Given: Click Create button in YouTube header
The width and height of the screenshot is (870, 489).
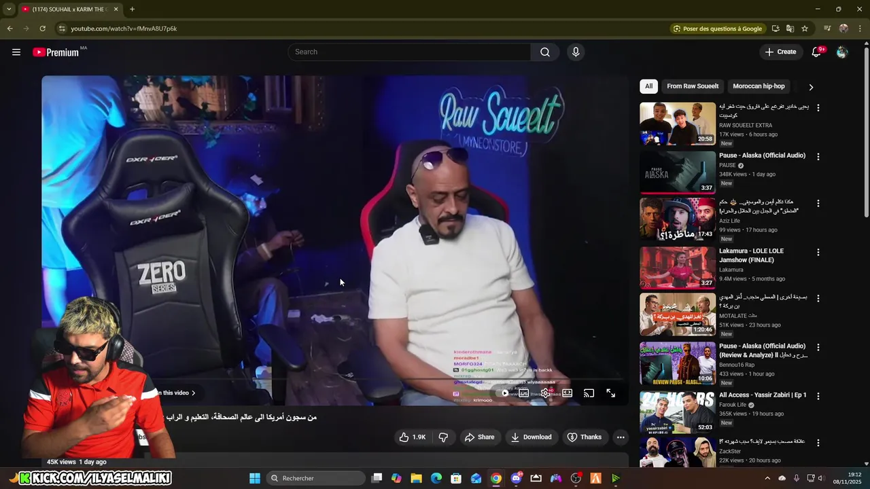Looking at the screenshot, I should point(780,52).
